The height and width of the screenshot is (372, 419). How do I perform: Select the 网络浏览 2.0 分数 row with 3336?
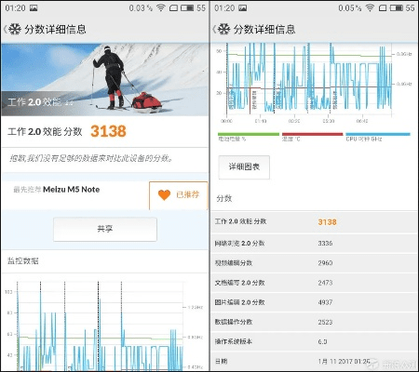[314, 244]
